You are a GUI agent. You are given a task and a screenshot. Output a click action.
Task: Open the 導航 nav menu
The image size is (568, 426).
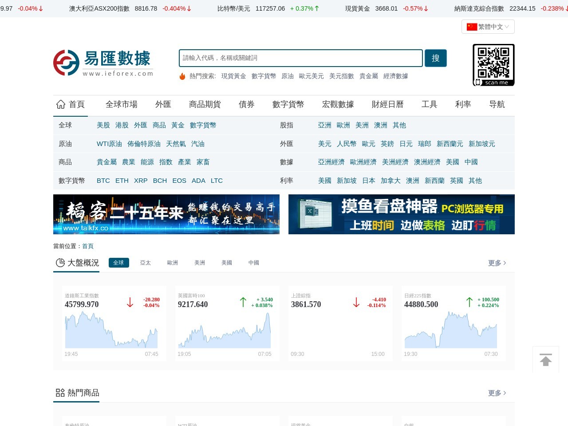tap(497, 104)
